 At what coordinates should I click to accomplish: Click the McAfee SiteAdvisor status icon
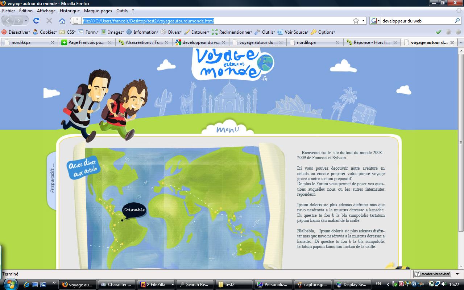click(432, 274)
